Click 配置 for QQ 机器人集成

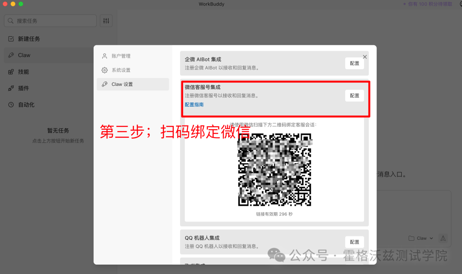click(x=354, y=242)
